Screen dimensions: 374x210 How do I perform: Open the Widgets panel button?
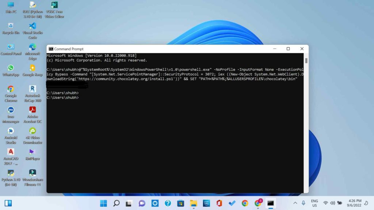point(8,203)
